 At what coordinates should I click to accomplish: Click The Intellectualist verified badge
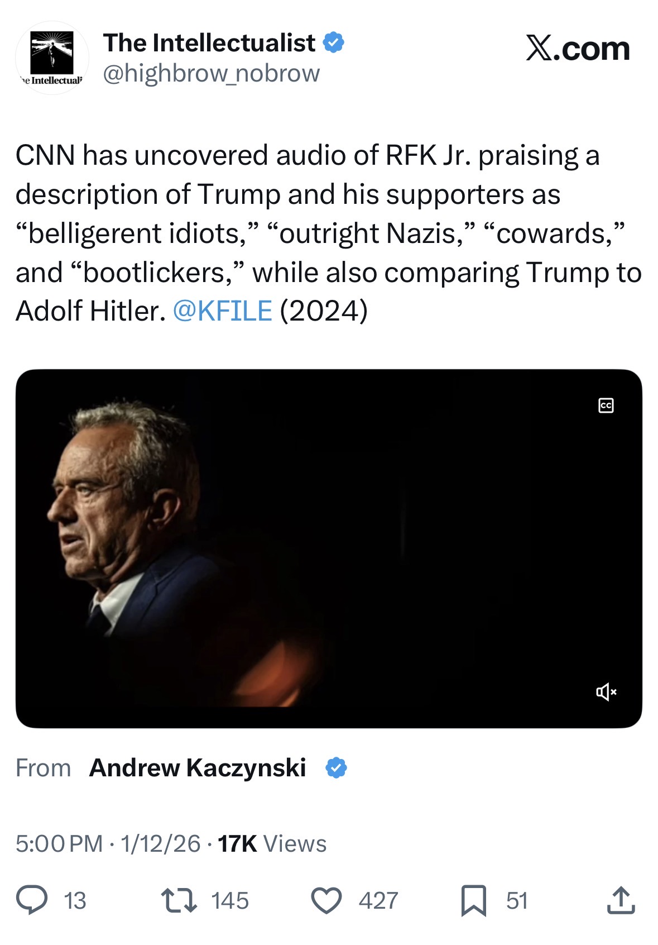point(333,42)
